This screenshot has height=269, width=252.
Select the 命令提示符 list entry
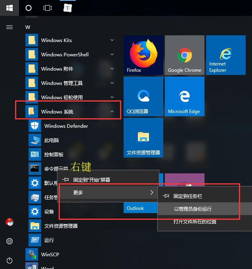click(56, 169)
